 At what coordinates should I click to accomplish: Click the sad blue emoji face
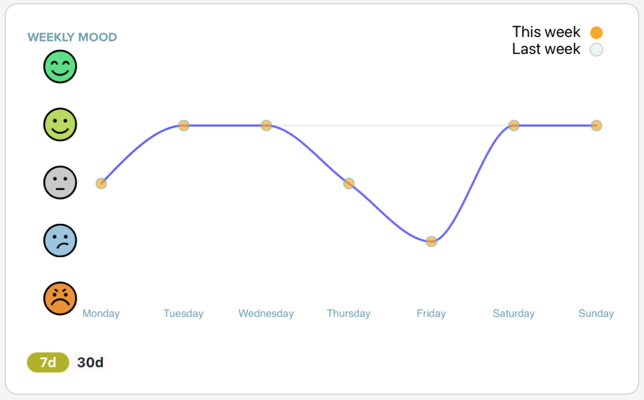coord(60,240)
